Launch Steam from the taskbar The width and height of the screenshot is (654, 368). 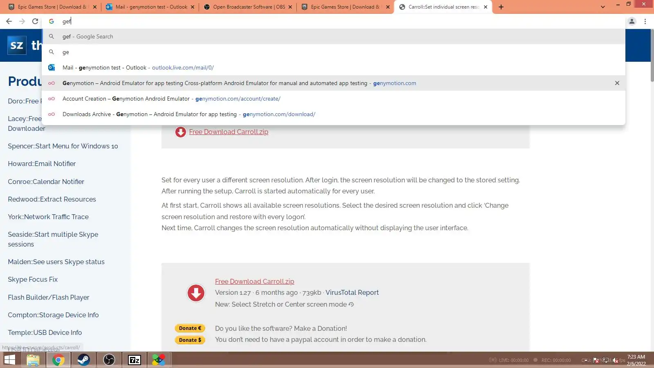click(x=83, y=360)
